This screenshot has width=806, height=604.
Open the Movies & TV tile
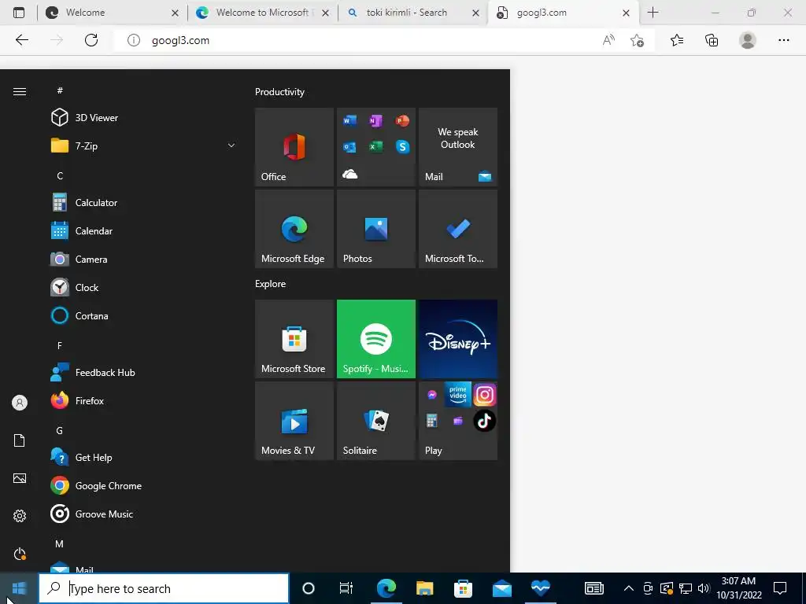[x=294, y=421]
